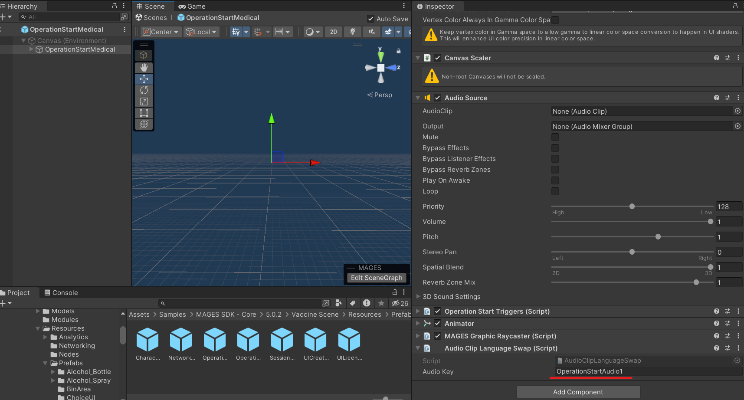The height and width of the screenshot is (400, 744).
Task: Open Audio Clip Language Swap kebab menu
Action: tap(738, 348)
